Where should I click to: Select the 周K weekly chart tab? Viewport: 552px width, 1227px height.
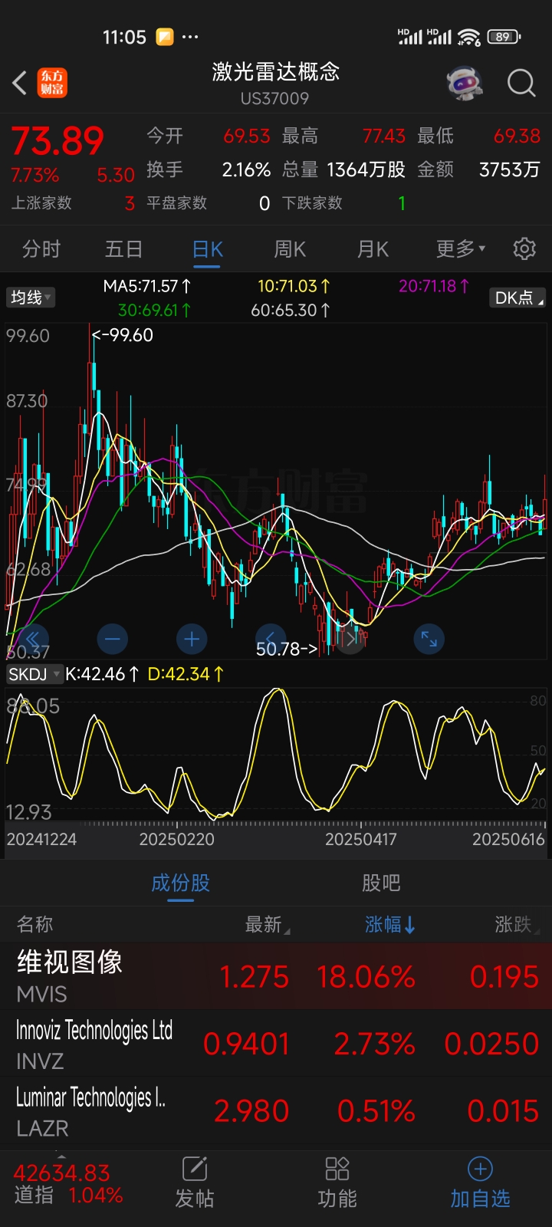290,249
